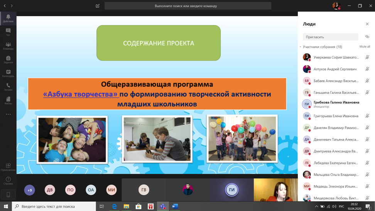Select the ПО participant tile

[x=70, y=190]
